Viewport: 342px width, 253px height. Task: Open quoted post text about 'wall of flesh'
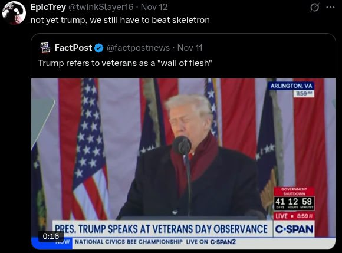[x=125, y=63]
